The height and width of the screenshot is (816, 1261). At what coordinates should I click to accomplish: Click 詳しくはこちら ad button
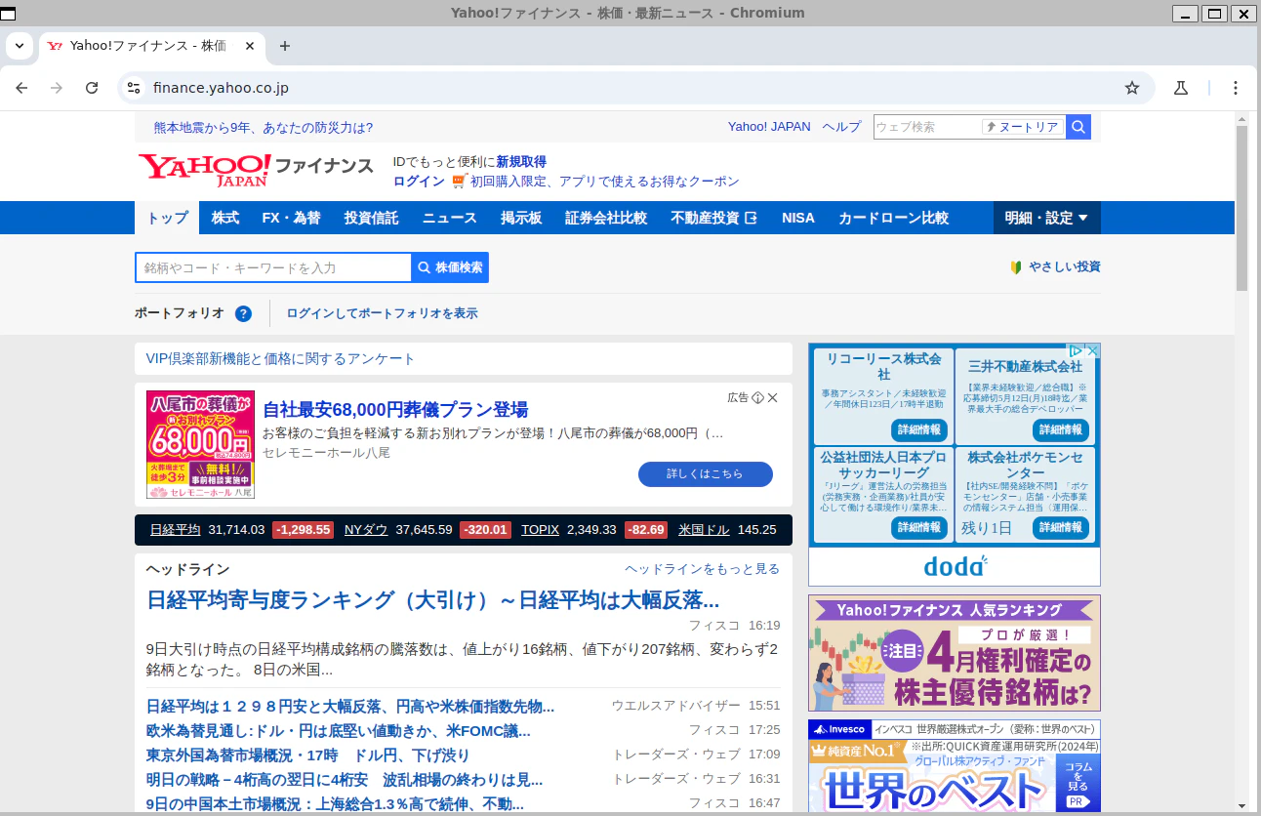coord(706,474)
